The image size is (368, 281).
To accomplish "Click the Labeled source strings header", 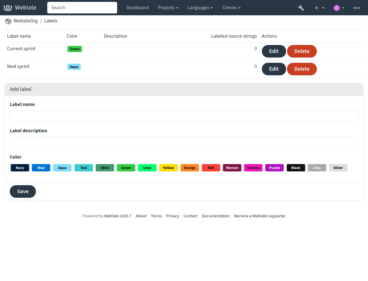I will coord(234,36).
